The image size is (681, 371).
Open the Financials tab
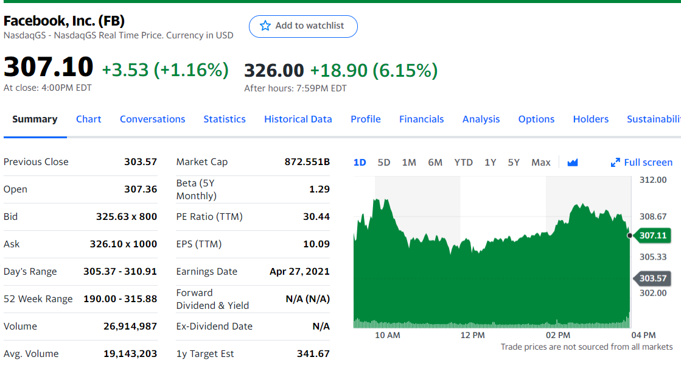421,119
